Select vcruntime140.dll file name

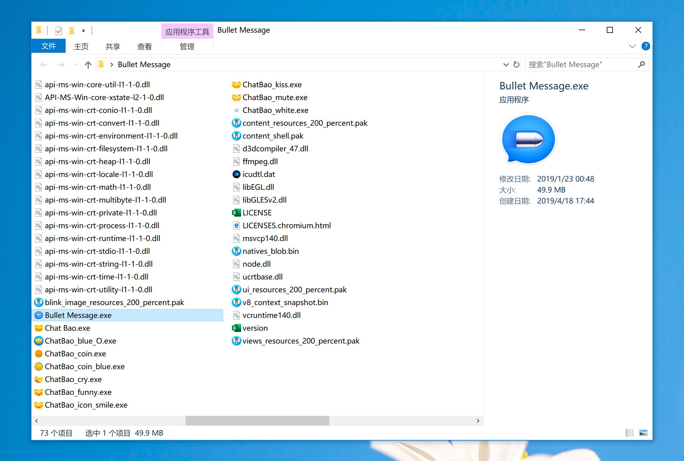click(x=272, y=315)
